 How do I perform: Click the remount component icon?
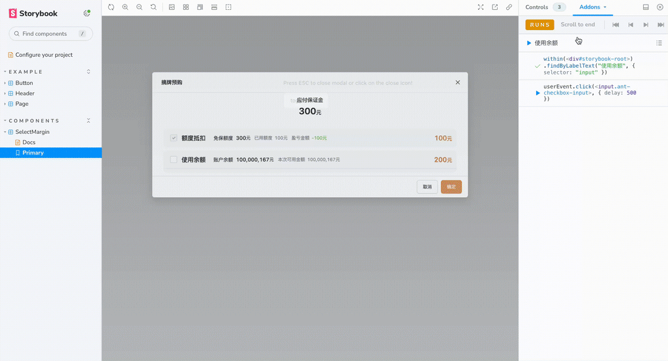click(111, 7)
